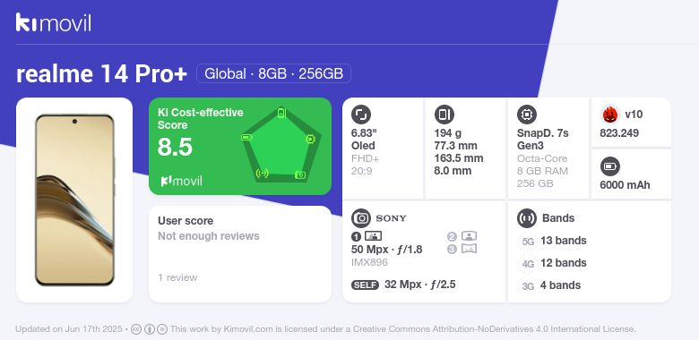
Task: Click the processor chip icon
Action: coord(527,115)
